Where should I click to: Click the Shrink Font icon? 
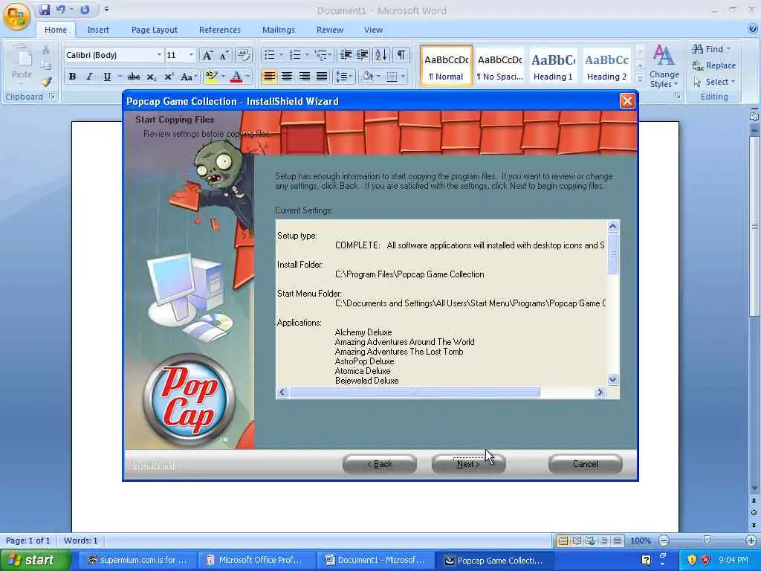(x=224, y=55)
